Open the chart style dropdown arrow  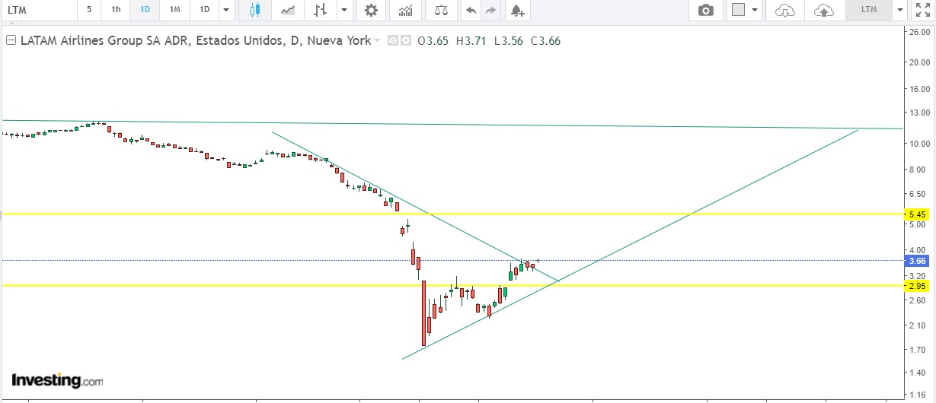point(344,10)
